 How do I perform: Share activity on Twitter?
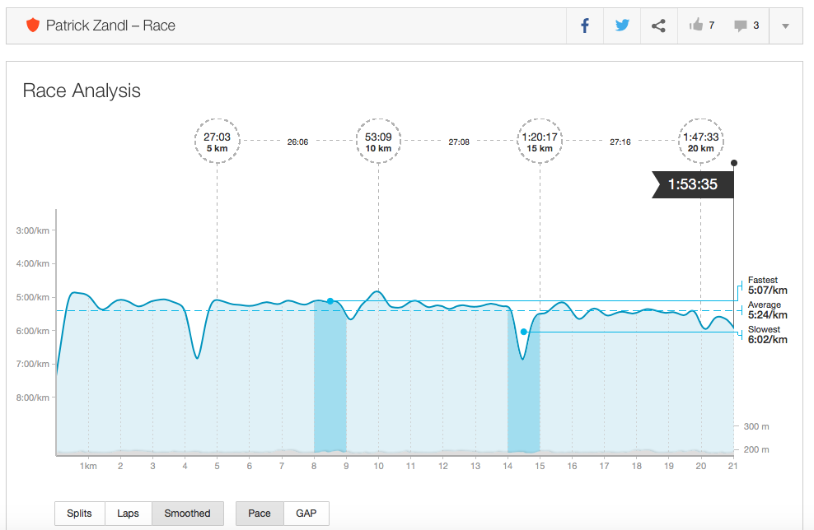[x=622, y=26]
